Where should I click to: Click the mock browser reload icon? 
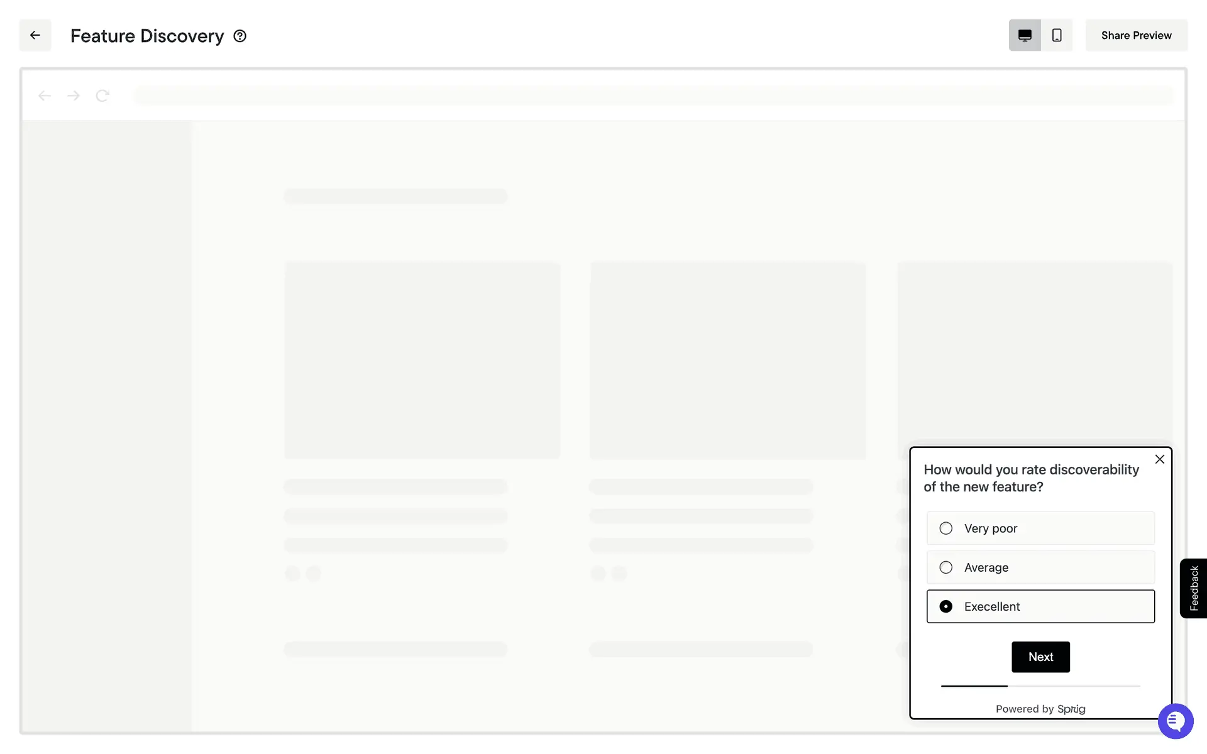102,96
